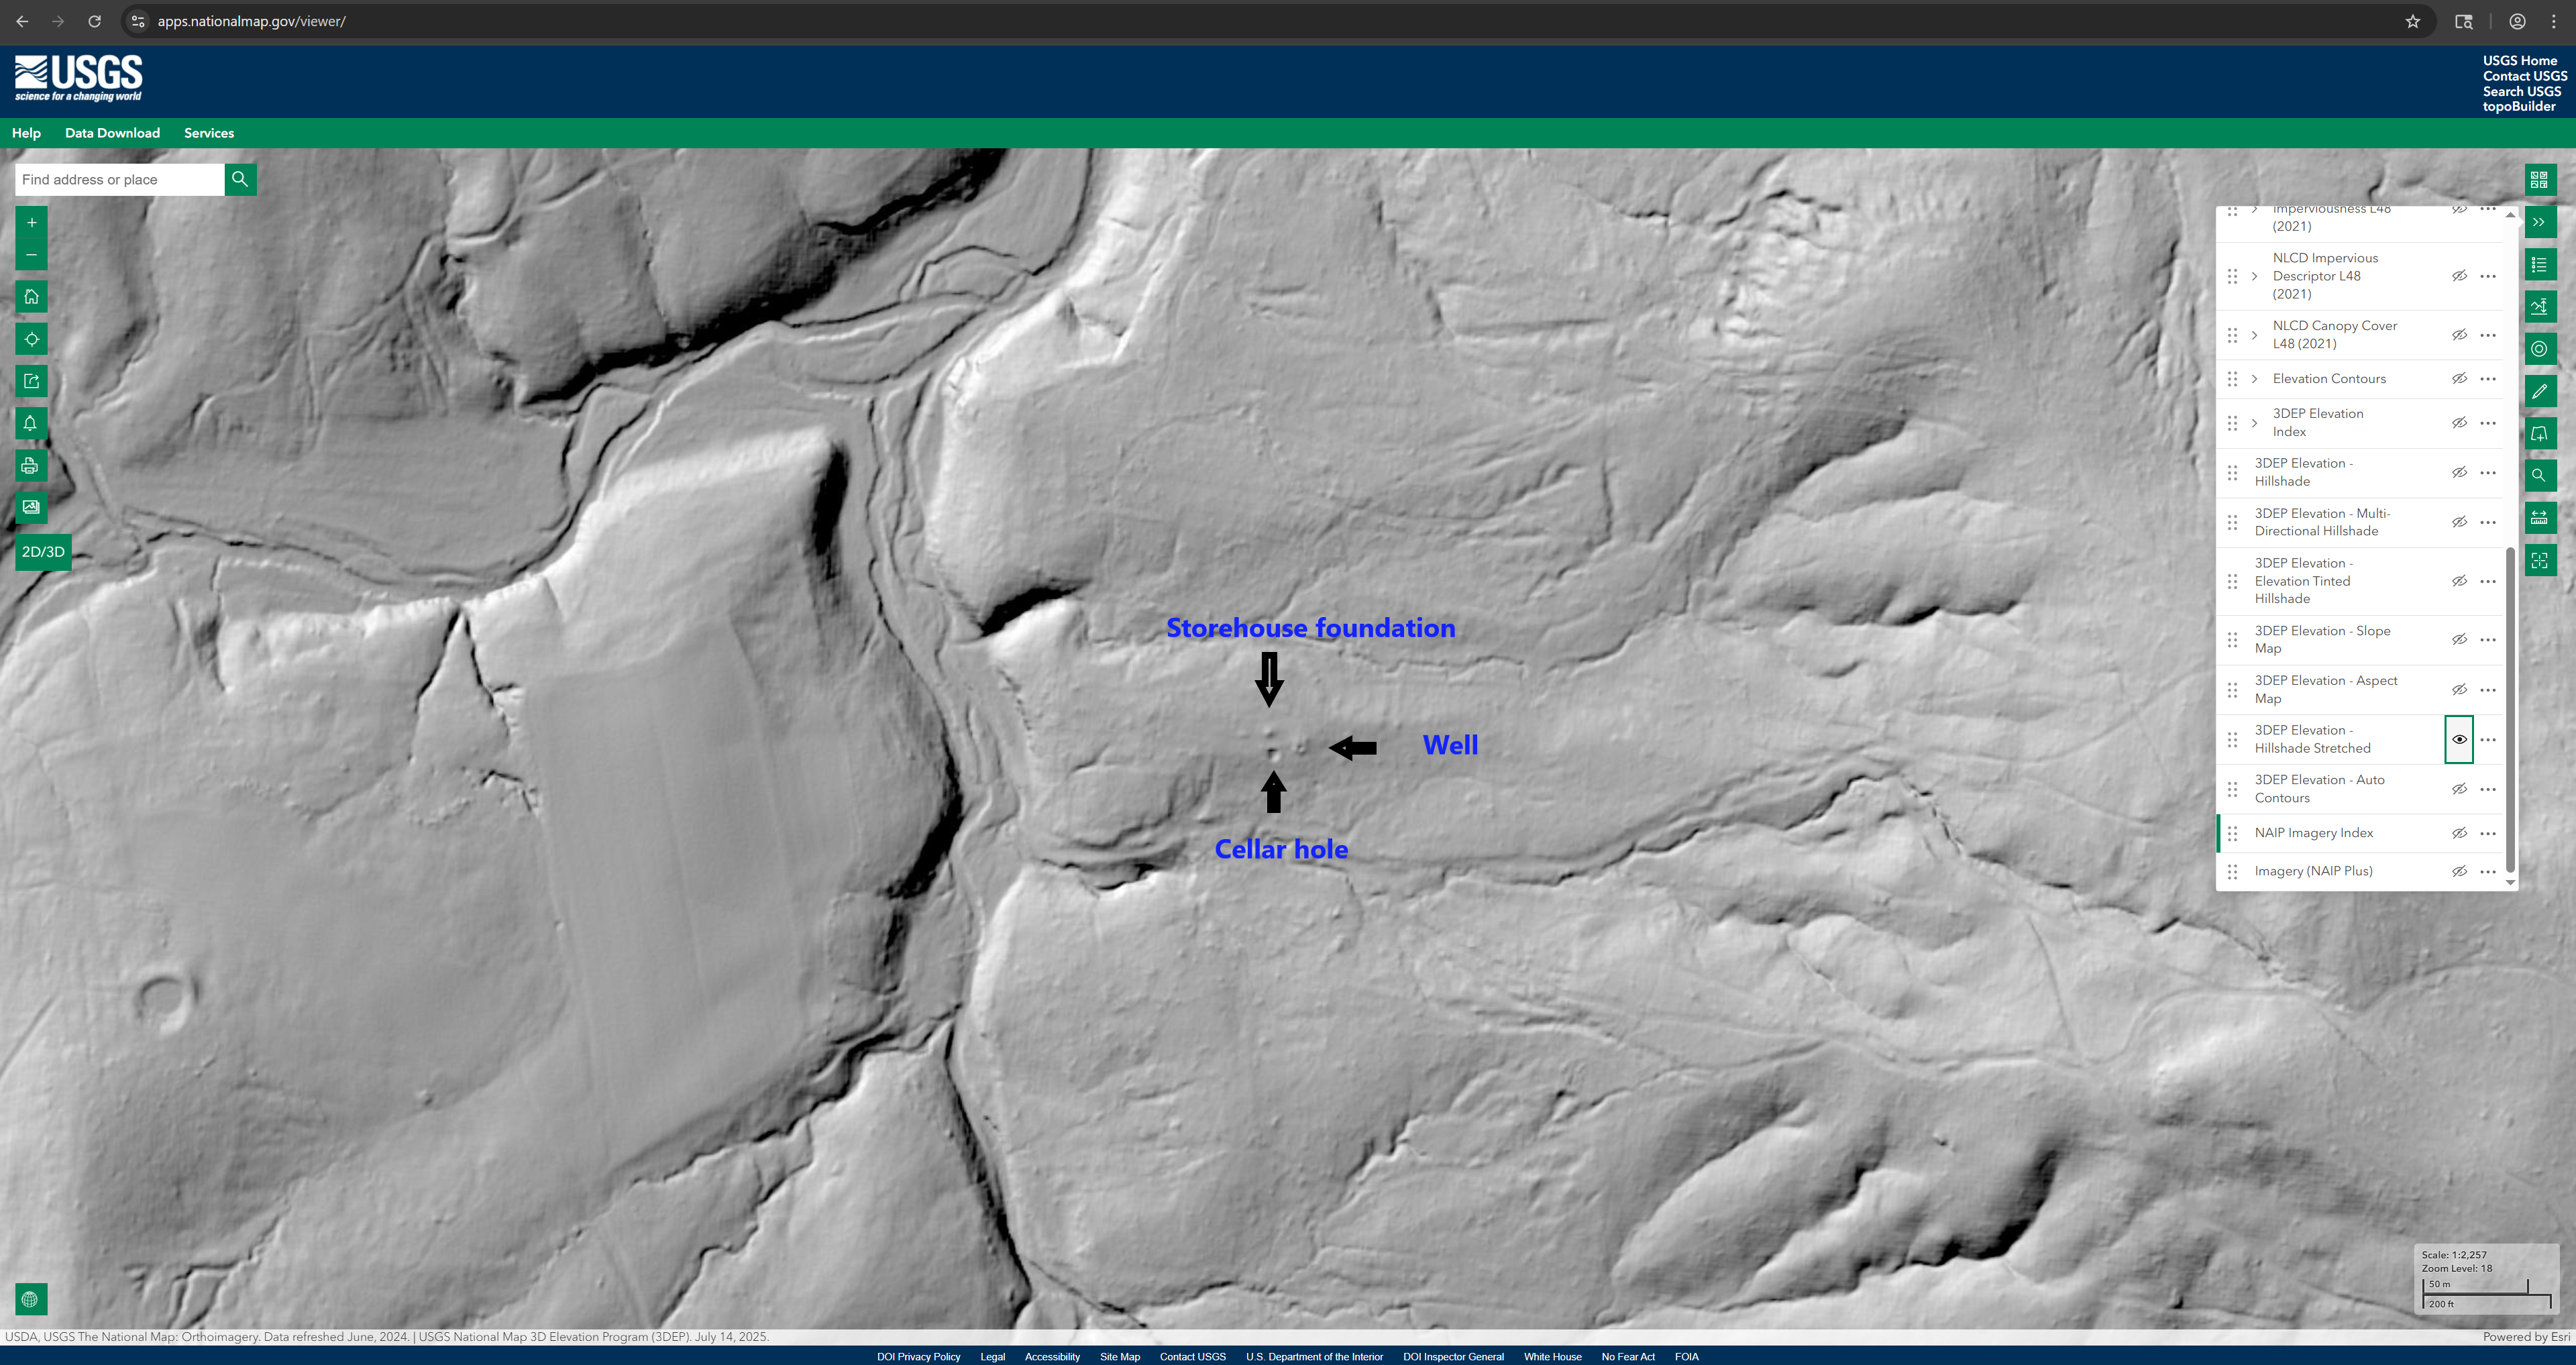Viewport: 2576px width, 1365px height.
Task: Expand the Elevation Contours layer group
Action: tap(2254, 379)
